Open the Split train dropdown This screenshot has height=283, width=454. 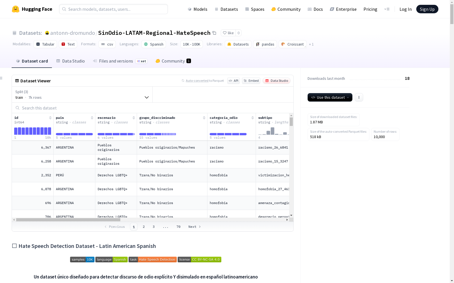82,95
